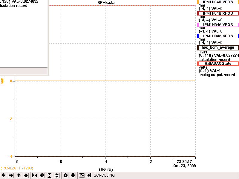Click the orange trace line at zero
This screenshot has height=179, width=239.
105,81
